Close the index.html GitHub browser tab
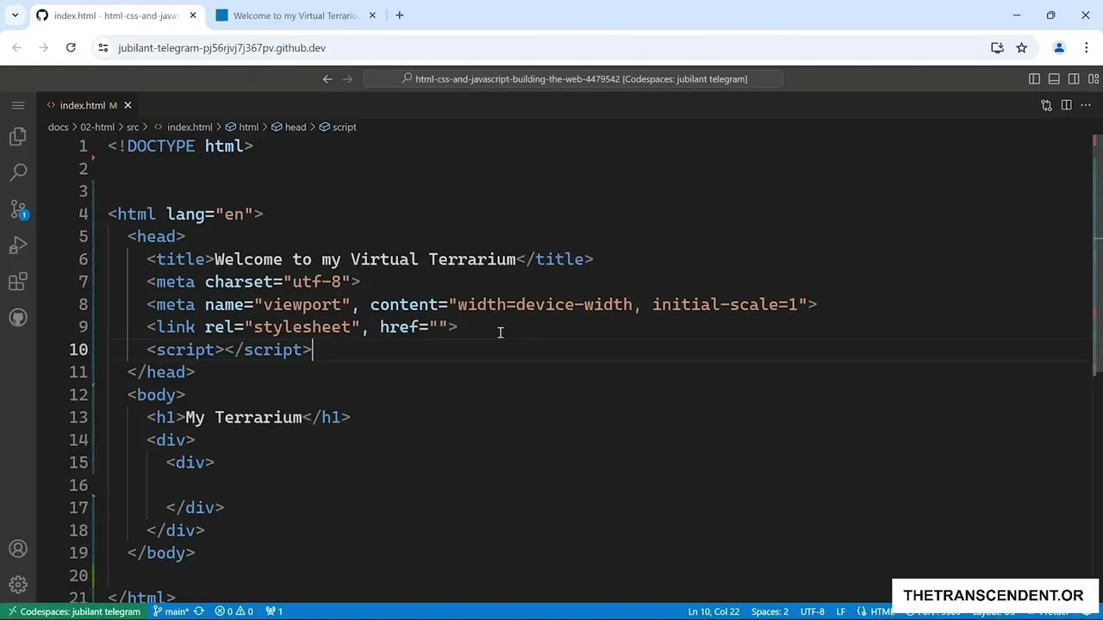Viewport: 1103px width, 620px height. (193, 15)
